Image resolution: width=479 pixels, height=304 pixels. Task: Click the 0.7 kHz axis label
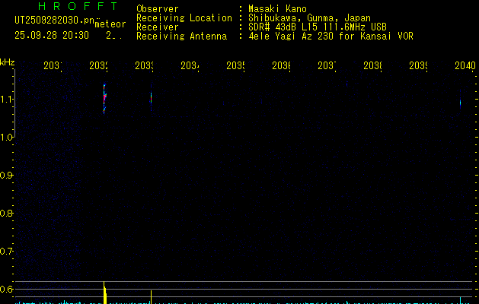coord(6,252)
